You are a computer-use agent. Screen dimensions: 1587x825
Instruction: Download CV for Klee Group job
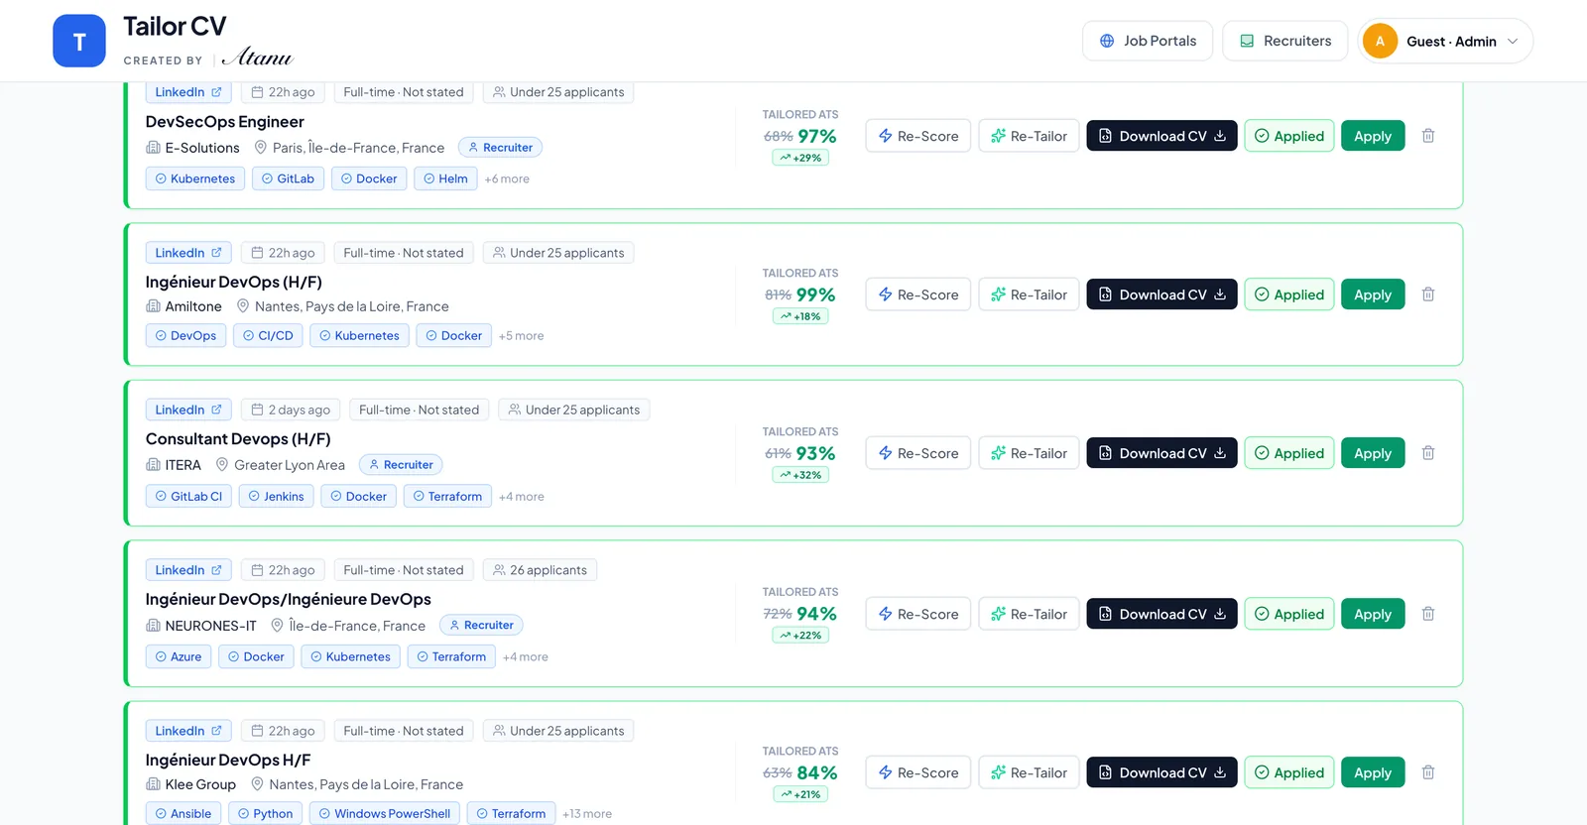(1161, 772)
